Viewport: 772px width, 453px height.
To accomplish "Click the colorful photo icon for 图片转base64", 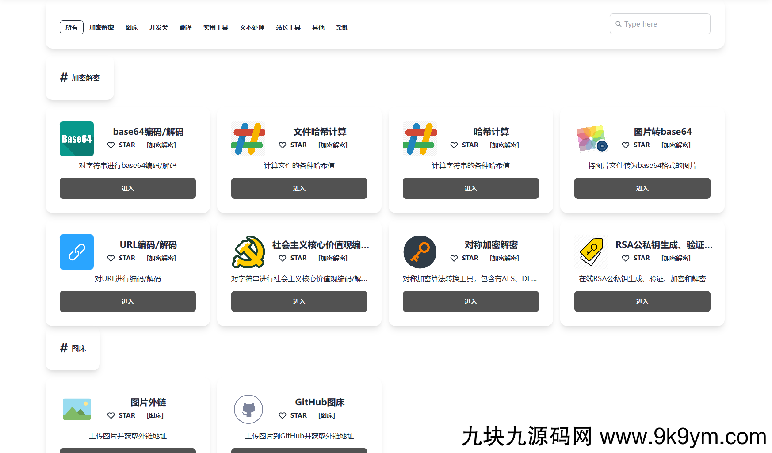I will click(x=591, y=139).
